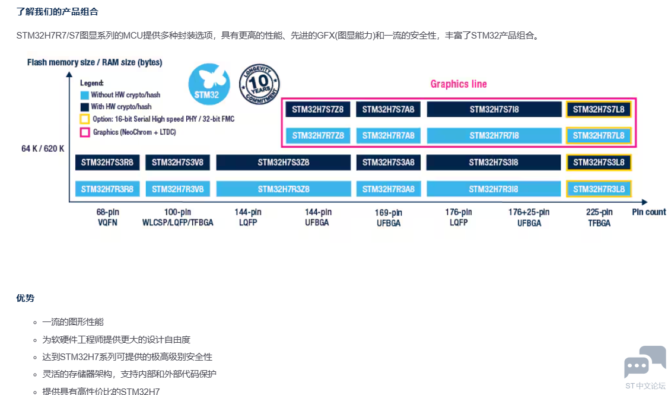671x395 pixels.
Task: Click the bullet 为软硬件工程师提供更大的设计自由度
Action: pyautogui.click(x=116, y=340)
